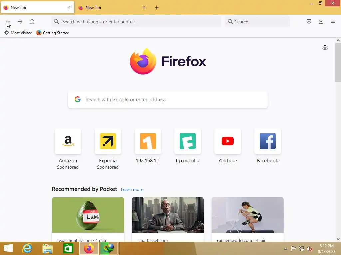This screenshot has height=255, width=341.
Task: Open the Windows Start button
Action: (x=8, y=248)
